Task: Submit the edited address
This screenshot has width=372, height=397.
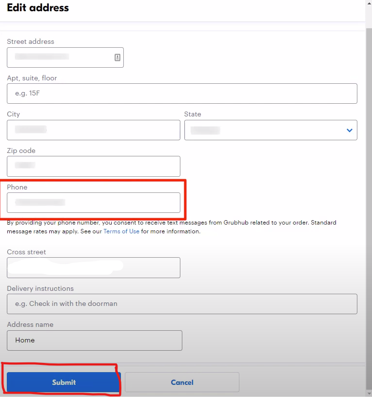Action: point(63,382)
